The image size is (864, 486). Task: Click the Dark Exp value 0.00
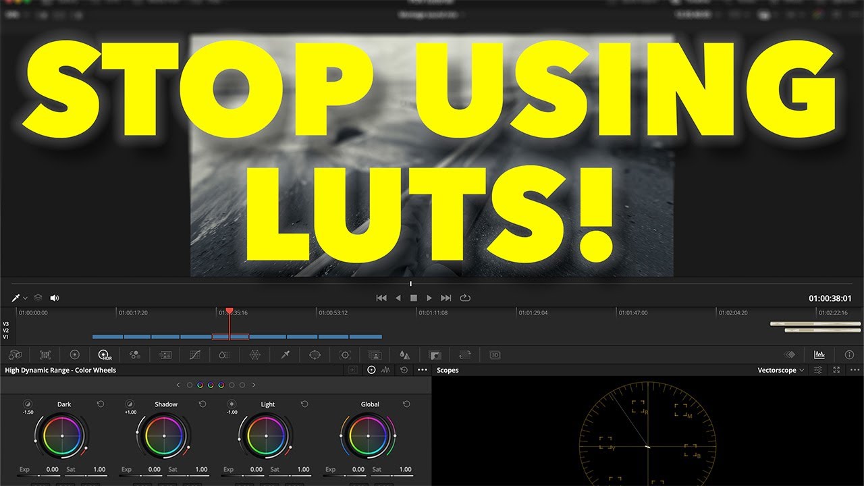click(52, 469)
